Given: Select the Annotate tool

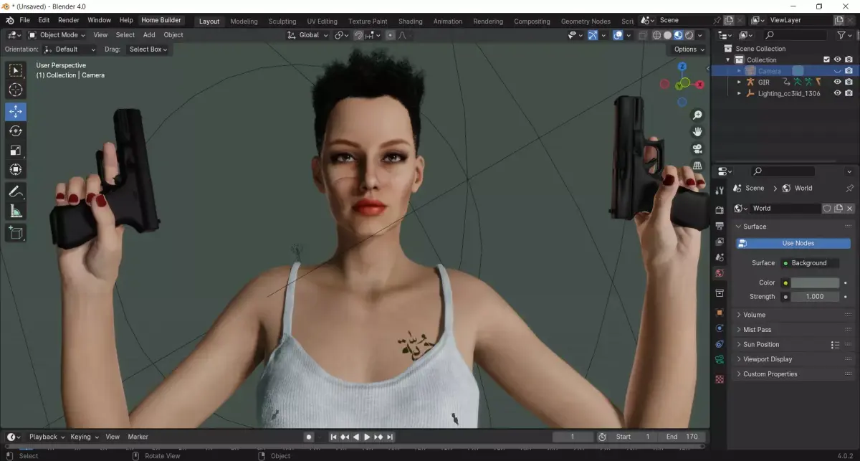Looking at the screenshot, I should pyautogui.click(x=16, y=191).
